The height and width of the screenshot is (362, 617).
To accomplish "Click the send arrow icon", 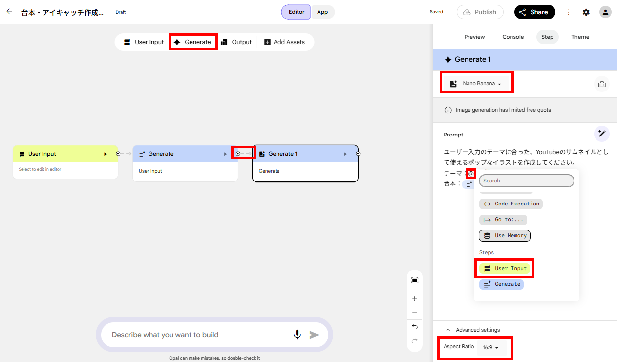I will tap(314, 335).
